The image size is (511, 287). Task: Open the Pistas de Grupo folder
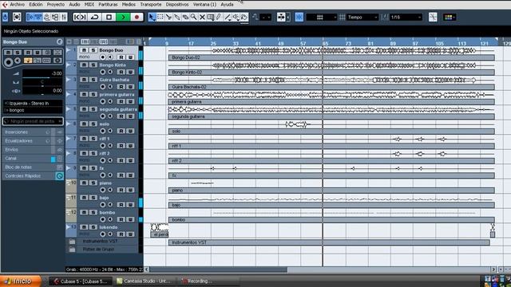click(72, 250)
